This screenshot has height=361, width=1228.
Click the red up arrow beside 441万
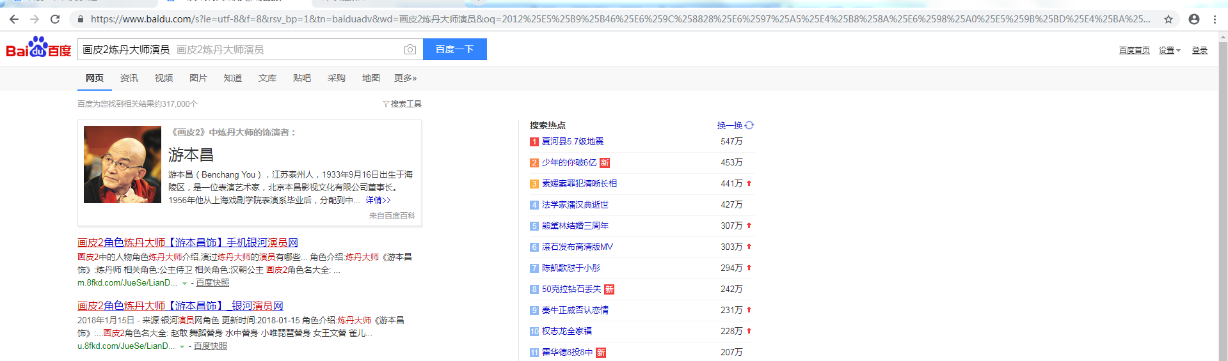(x=749, y=183)
